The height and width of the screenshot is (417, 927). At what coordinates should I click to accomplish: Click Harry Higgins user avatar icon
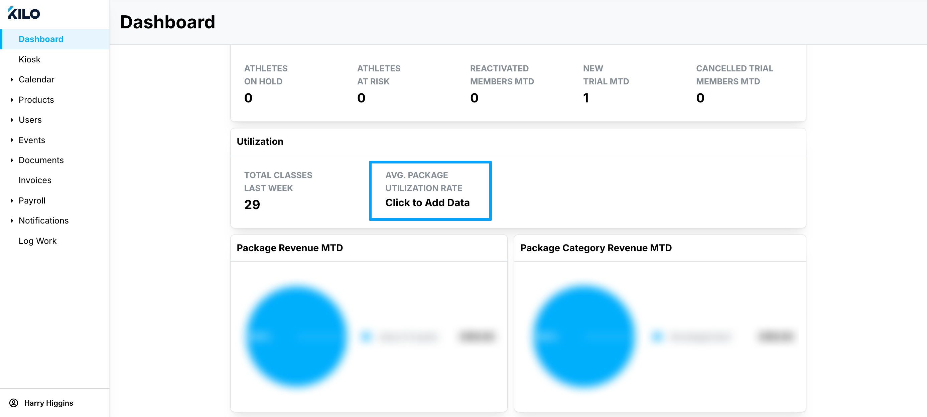coord(14,403)
